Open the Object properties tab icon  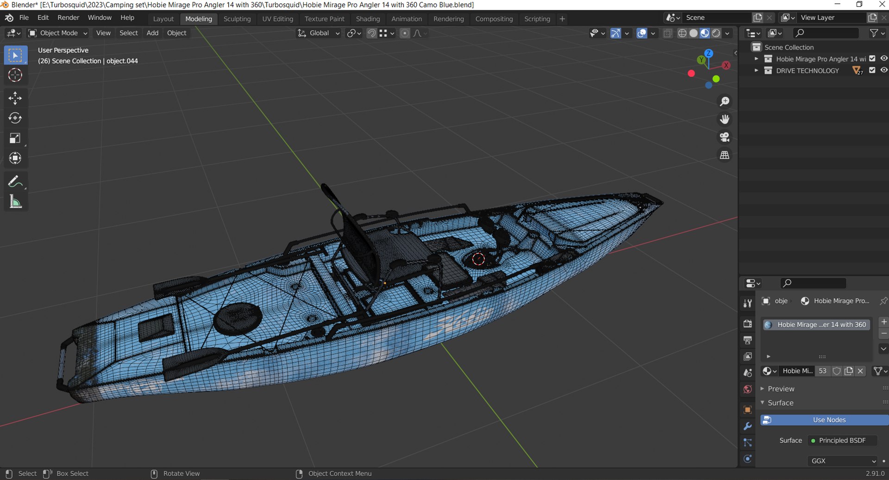click(747, 410)
